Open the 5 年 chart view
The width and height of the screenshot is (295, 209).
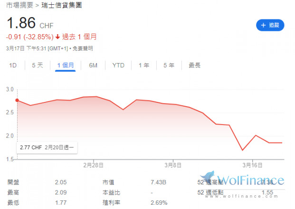[169, 65]
